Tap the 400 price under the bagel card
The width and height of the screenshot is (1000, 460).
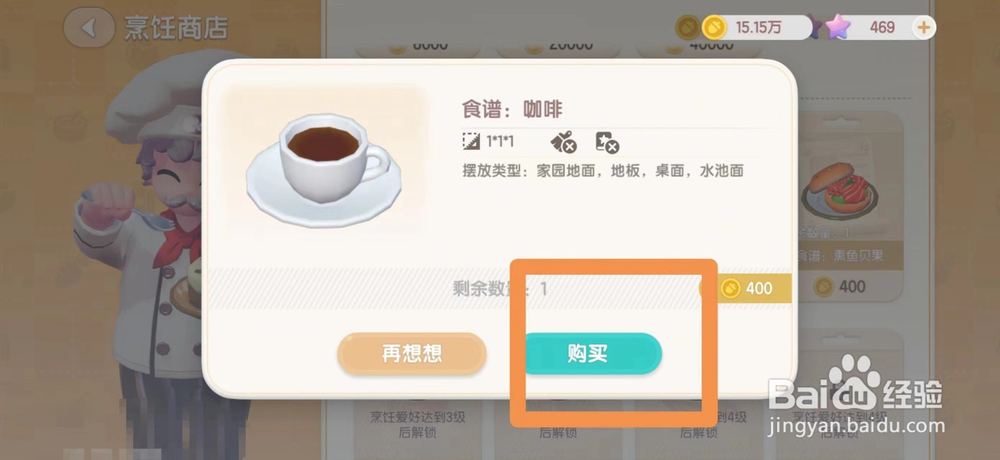(x=851, y=286)
